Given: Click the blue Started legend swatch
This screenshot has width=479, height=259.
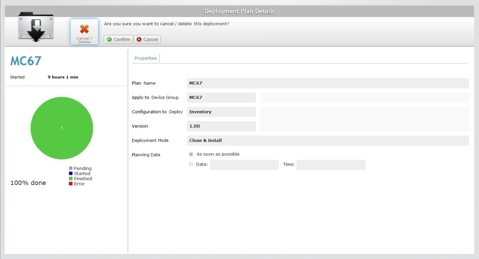Looking at the screenshot, I should click(x=71, y=173).
